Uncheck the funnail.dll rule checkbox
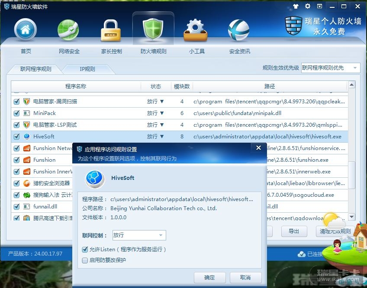This screenshot has width=367, height=288. pos(16,207)
